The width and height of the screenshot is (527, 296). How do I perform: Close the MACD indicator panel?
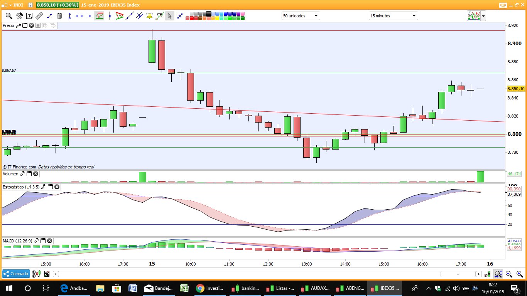click(x=49, y=240)
